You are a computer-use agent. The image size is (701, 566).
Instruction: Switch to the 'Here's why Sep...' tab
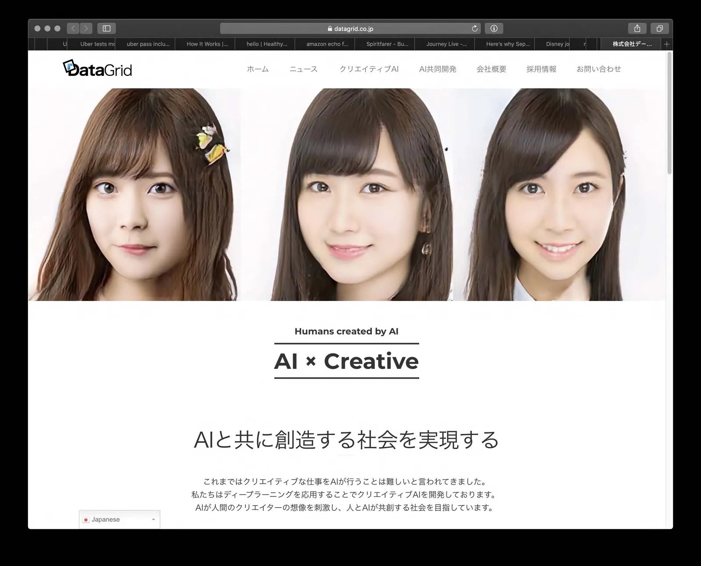[505, 44]
